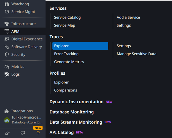
Task: Expand Database Monitoring section
Action: click(x=71, y=112)
